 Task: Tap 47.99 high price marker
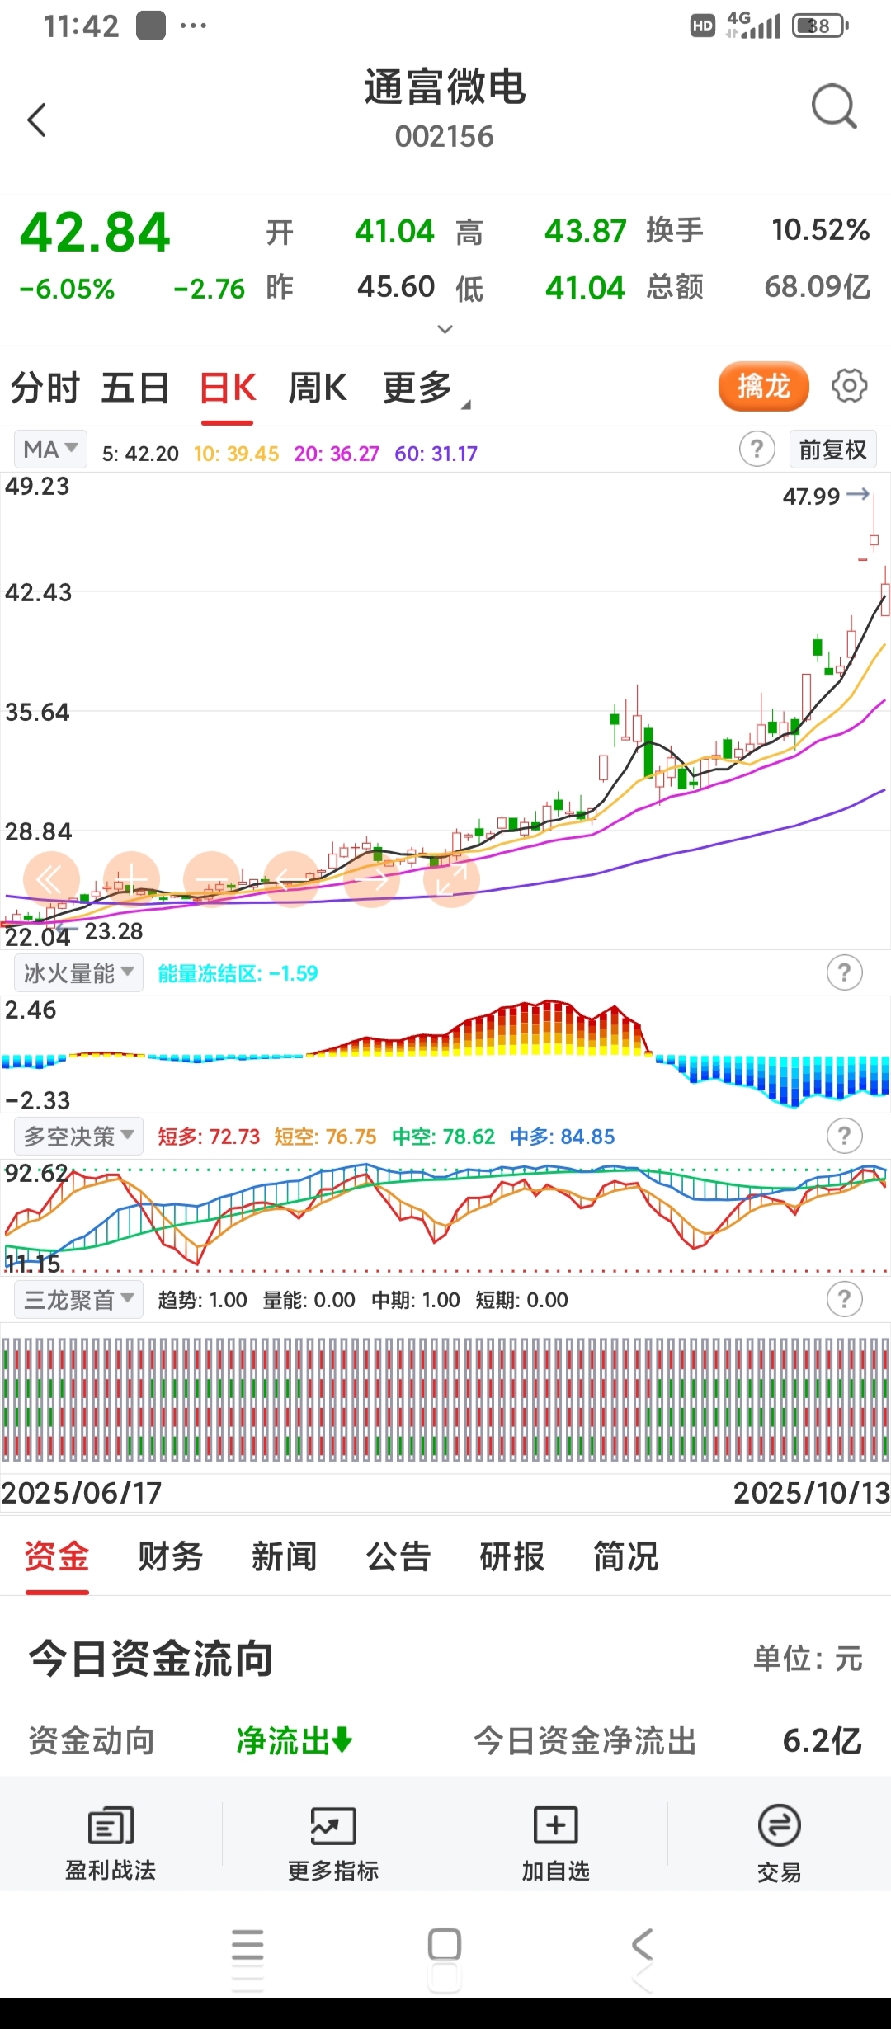812,497
